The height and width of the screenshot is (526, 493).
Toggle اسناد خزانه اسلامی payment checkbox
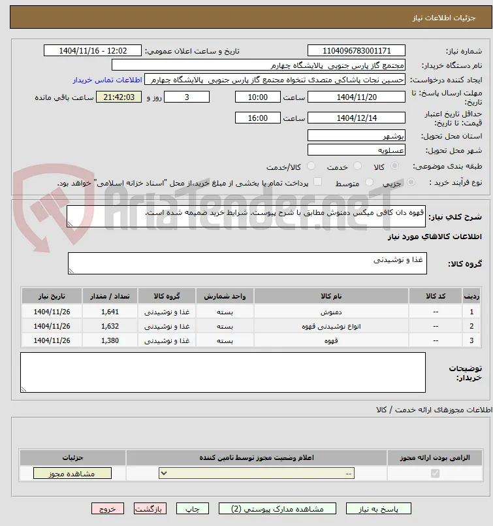tap(317, 182)
